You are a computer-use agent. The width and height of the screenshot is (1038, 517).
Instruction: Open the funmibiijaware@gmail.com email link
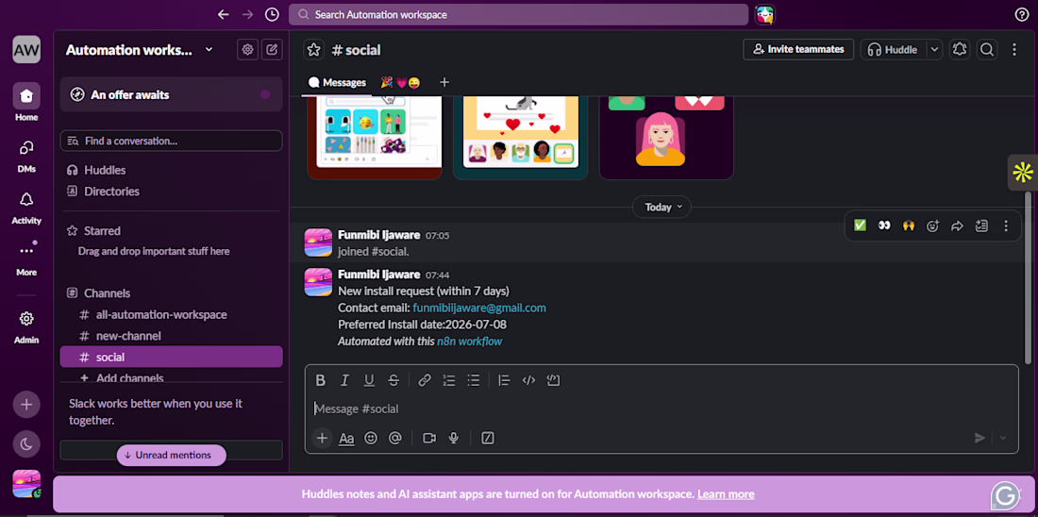[x=479, y=308]
